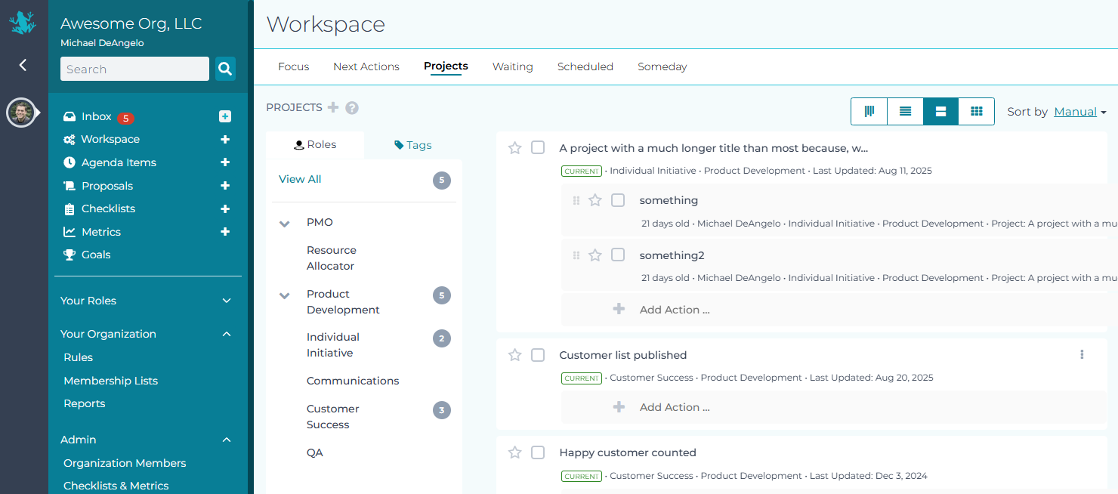Open three-dot menu for Customer list published
The width and height of the screenshot is (1118, 494).
(x=1082, y=354)
